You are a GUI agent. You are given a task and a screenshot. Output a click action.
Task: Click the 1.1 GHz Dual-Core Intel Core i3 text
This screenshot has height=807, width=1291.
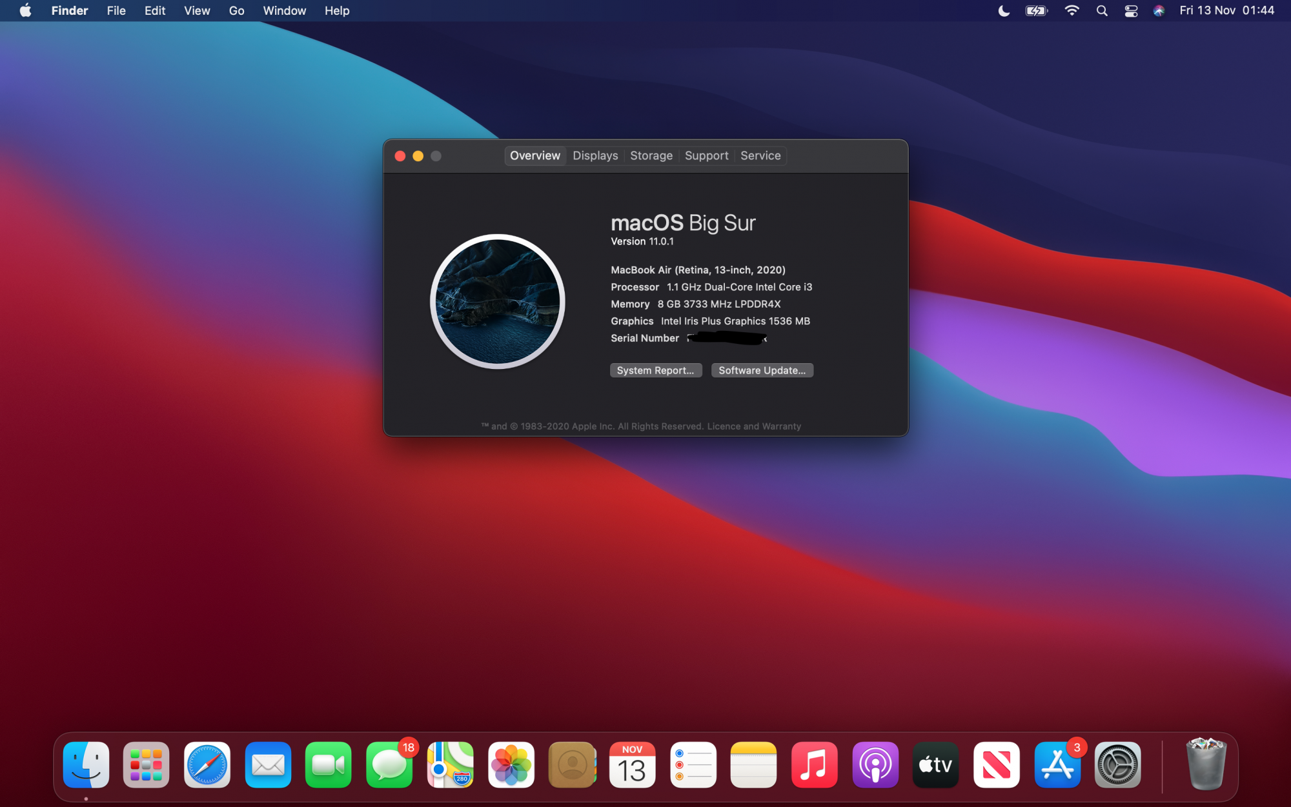tap(740, 287)
